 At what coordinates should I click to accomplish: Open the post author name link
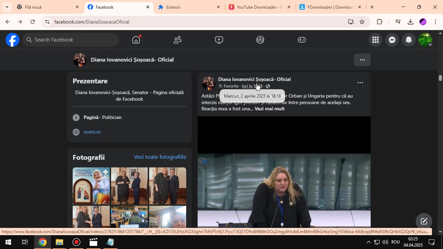click(254, 79)
